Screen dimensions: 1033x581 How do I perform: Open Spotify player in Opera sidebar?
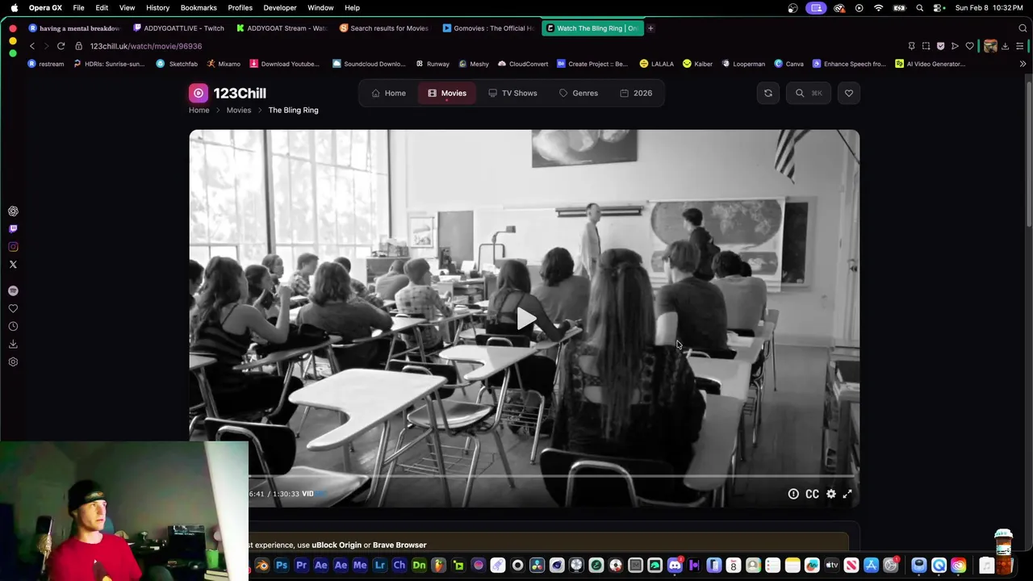(x=13, y=290)
